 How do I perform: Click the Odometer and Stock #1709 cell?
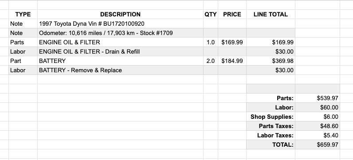point(120,33)
